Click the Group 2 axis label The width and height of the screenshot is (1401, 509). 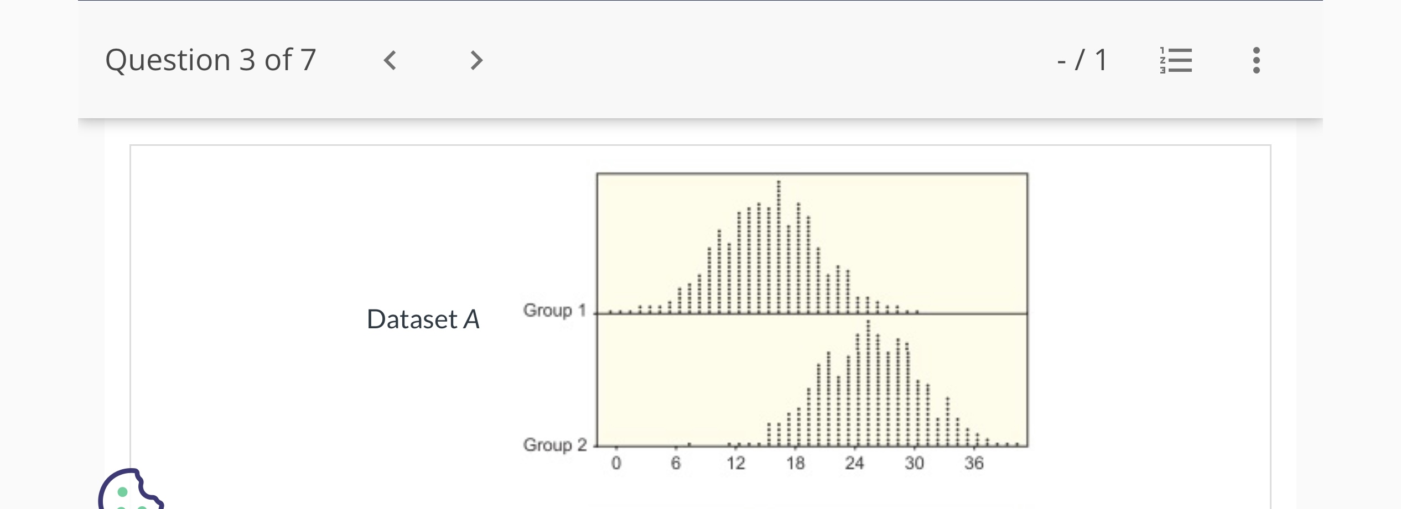click(554, 444)
